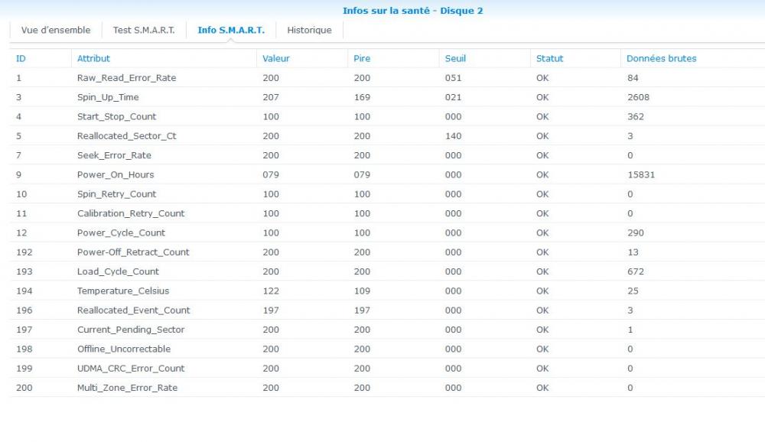
Task: Sort by the Pire column header
Action: click(362, 59)
